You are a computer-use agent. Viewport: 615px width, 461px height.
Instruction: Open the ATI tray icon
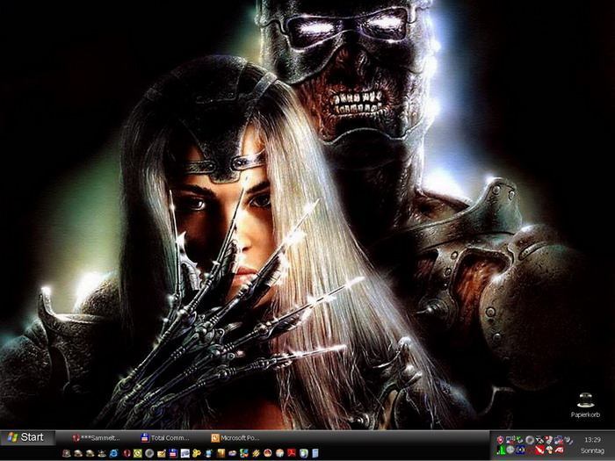point(559,450)
